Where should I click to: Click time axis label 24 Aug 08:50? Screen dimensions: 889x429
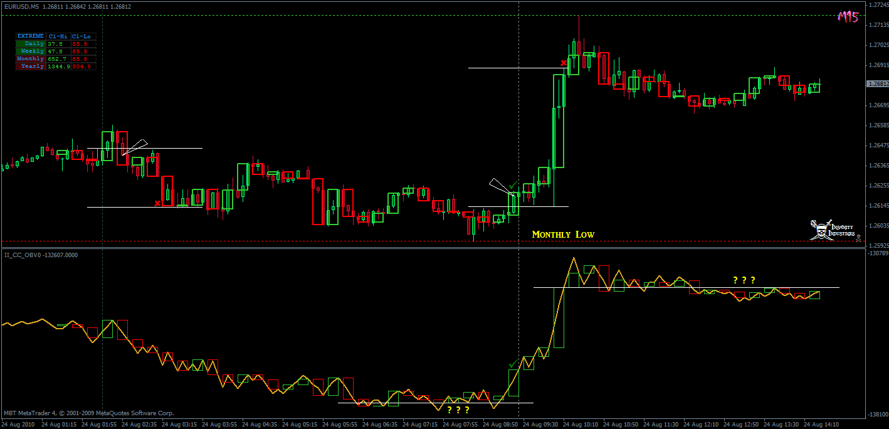point(501,425)
